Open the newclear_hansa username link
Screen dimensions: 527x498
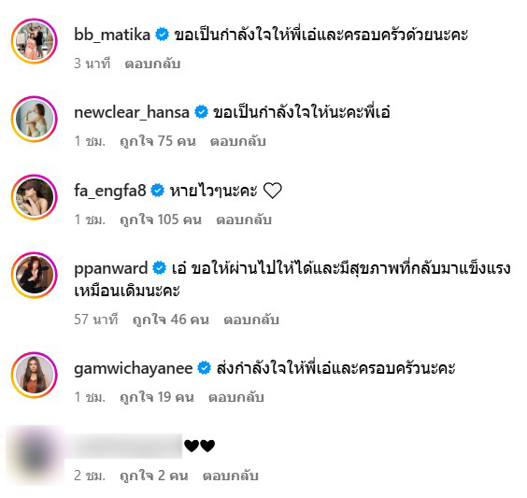click(x=132, y=112)
